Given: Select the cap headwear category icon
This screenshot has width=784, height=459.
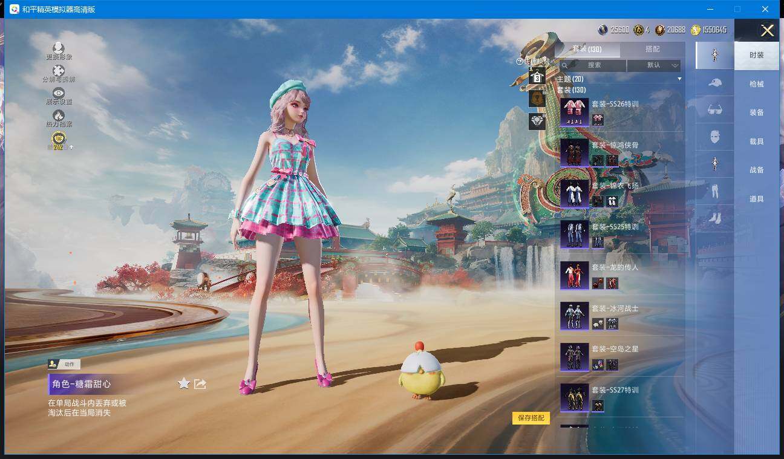Looking at the screenshot, I should (x=714, y=82).
